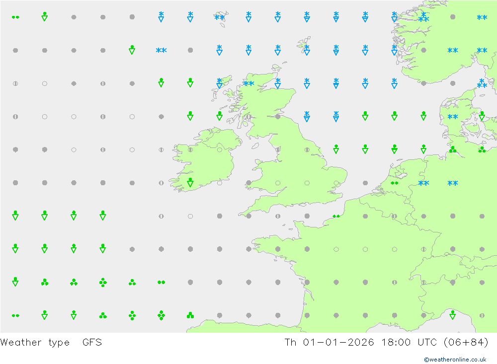
Task: Click the 'GFS' model label
Action: coord(92,342)
